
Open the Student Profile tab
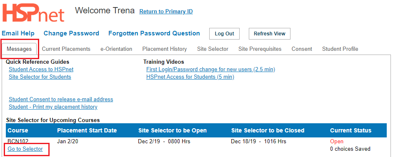tap(340, 49)
